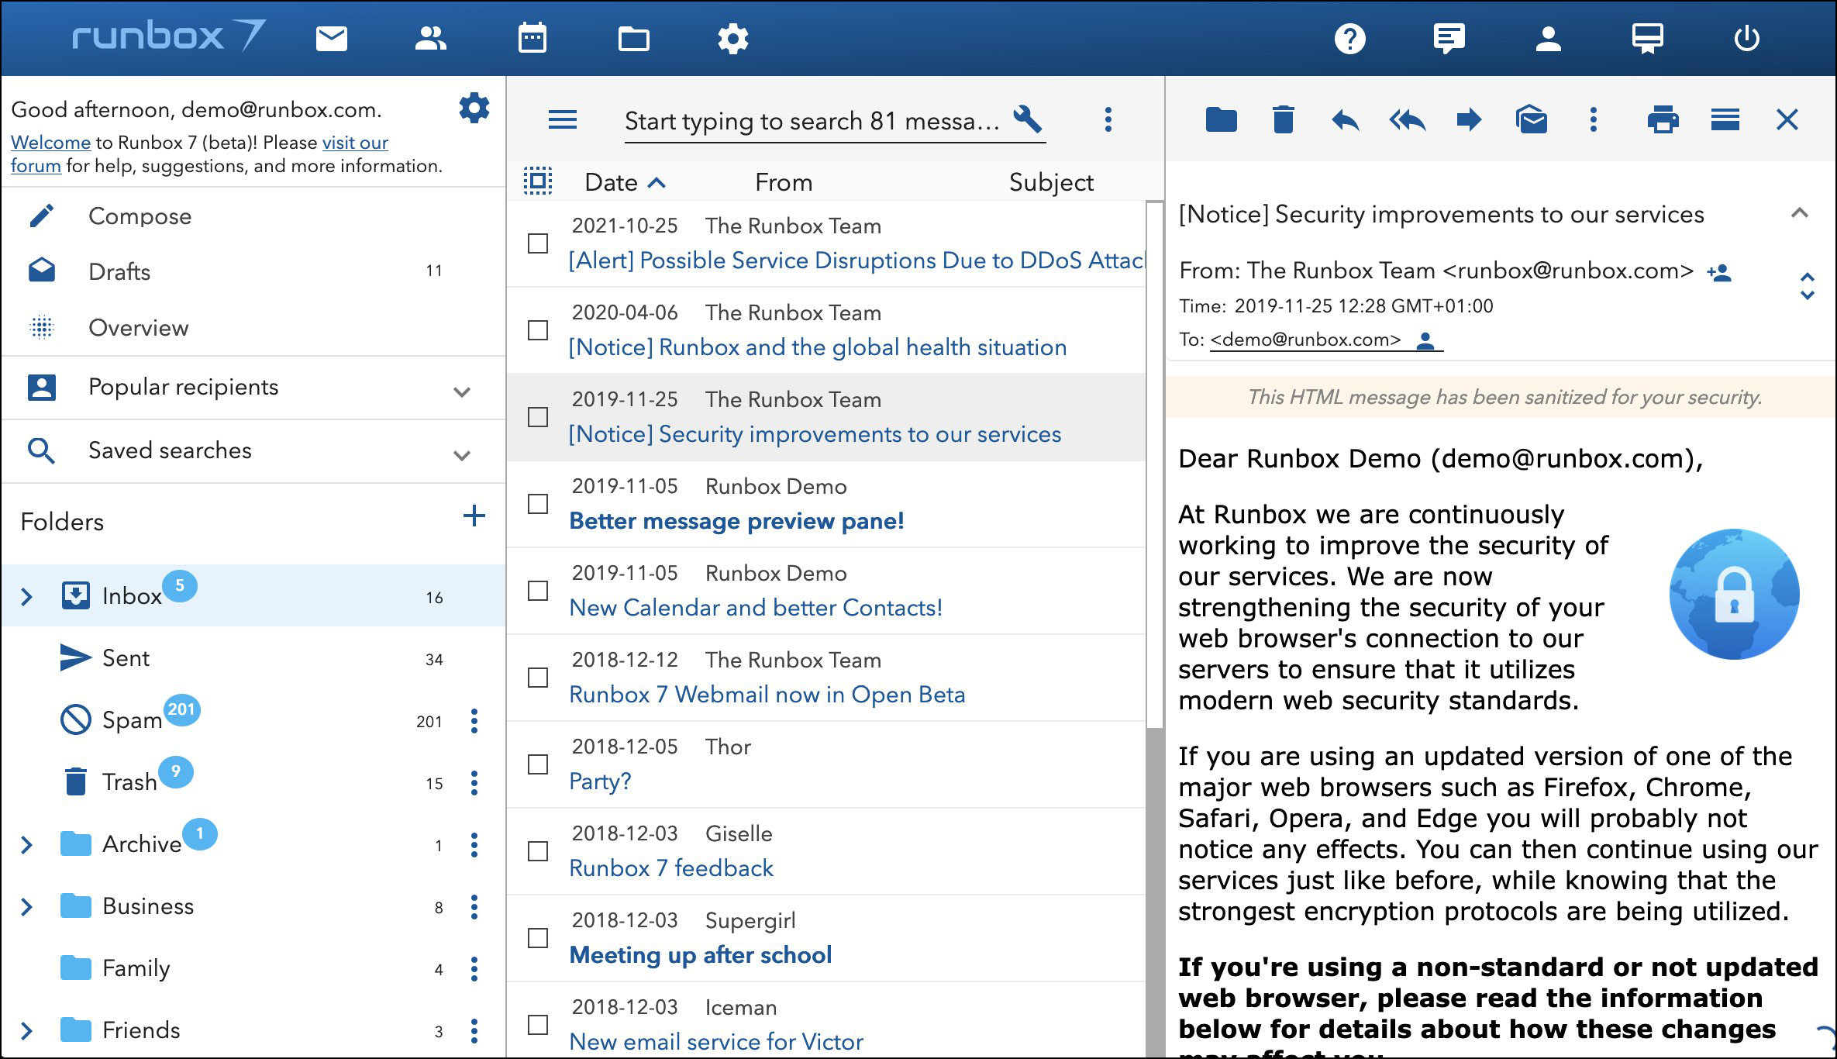The image size is (1837, 1059).
Task: Open the Mail icon in top bar
Action: click(x=331, y=38)
